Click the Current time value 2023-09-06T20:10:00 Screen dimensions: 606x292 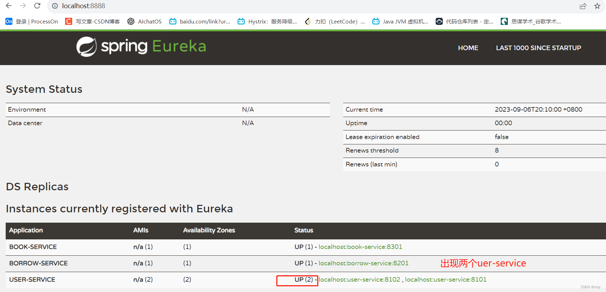538,110
